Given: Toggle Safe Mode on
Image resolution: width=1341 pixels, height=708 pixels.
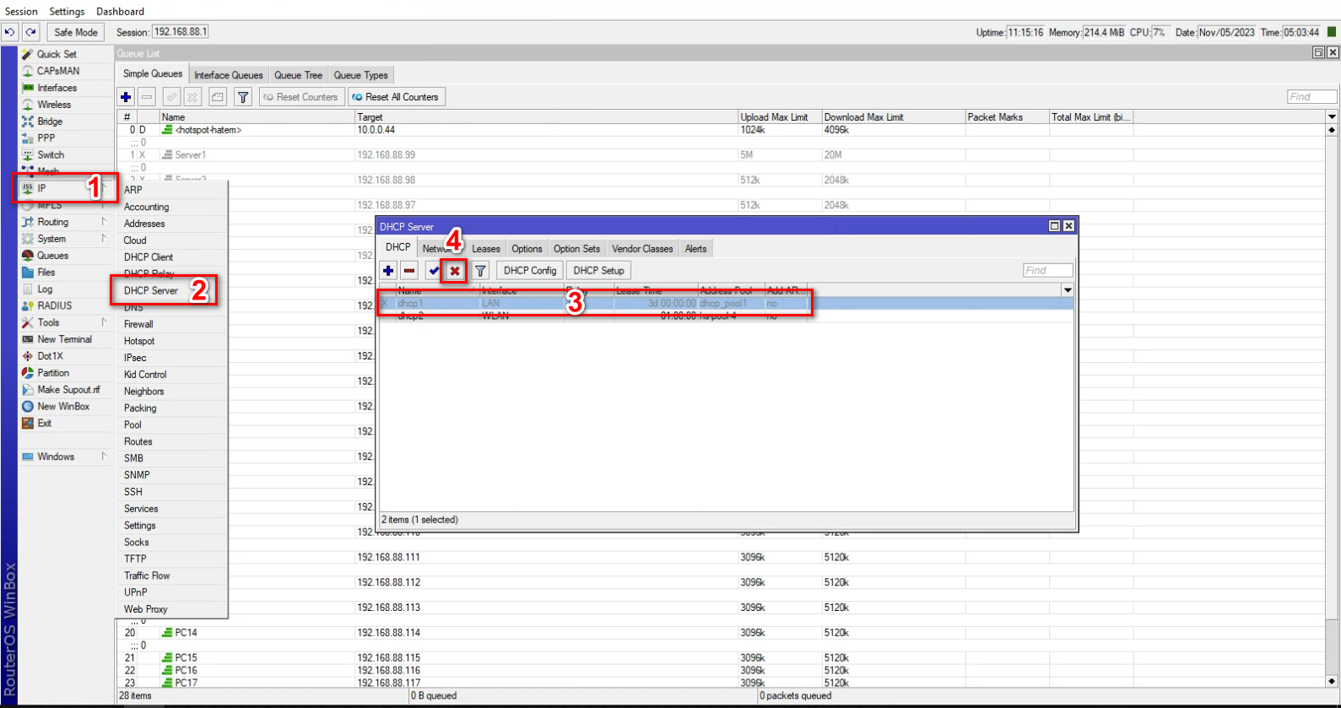Looking at the screenshot, I should point(75,32).
